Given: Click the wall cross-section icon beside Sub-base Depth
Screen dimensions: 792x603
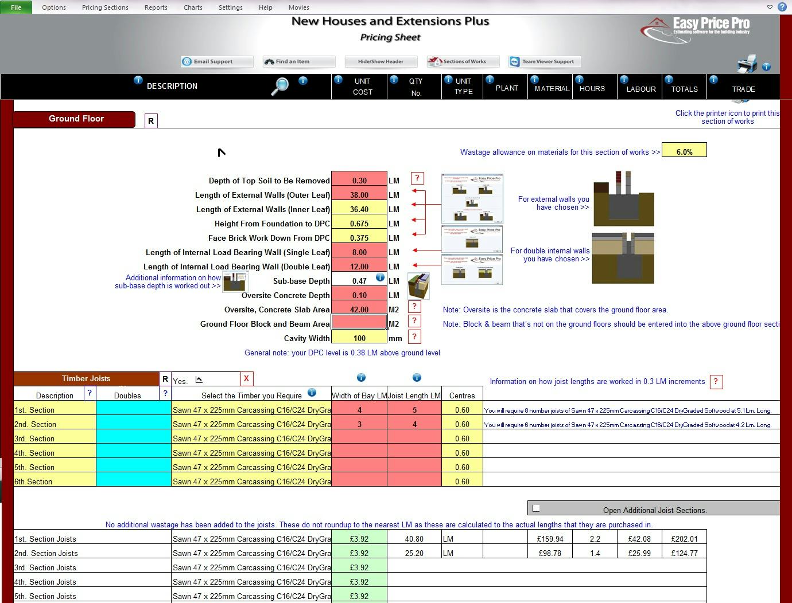Looking at the screenshot, I should [418, 285].
